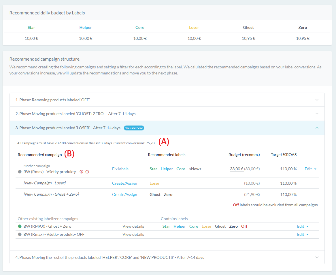Image resolution: width=336 pixels, height=275 pixels.
Task: Expand Phase 1 removing OFF products
Action: (x=317, y=100)
